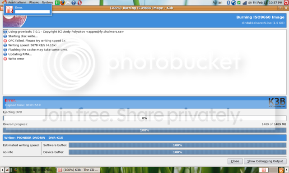Image resolution: width=289 pixels, height=173 pixels.
Task: Select 'OPC failed. Please try writing speed 1x.' line
Action: [37, 41]
